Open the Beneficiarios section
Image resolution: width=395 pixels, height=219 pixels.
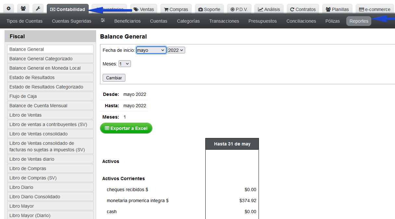[x=127, y=21]
